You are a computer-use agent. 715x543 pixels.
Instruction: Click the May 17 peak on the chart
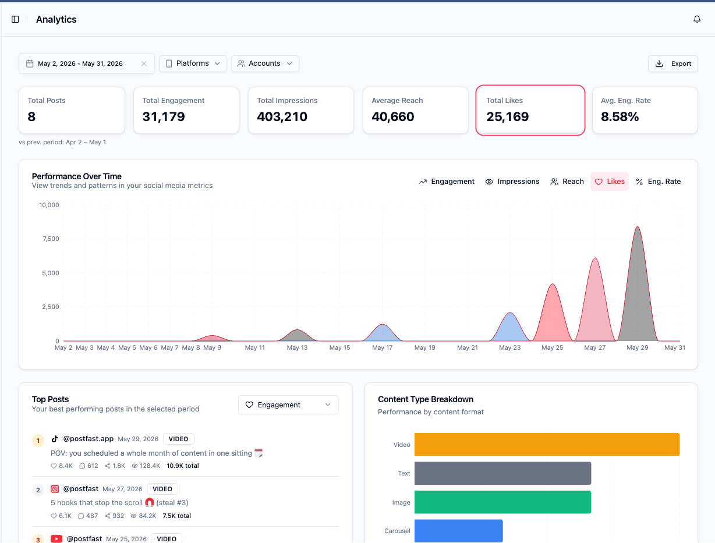coord(383,325)
